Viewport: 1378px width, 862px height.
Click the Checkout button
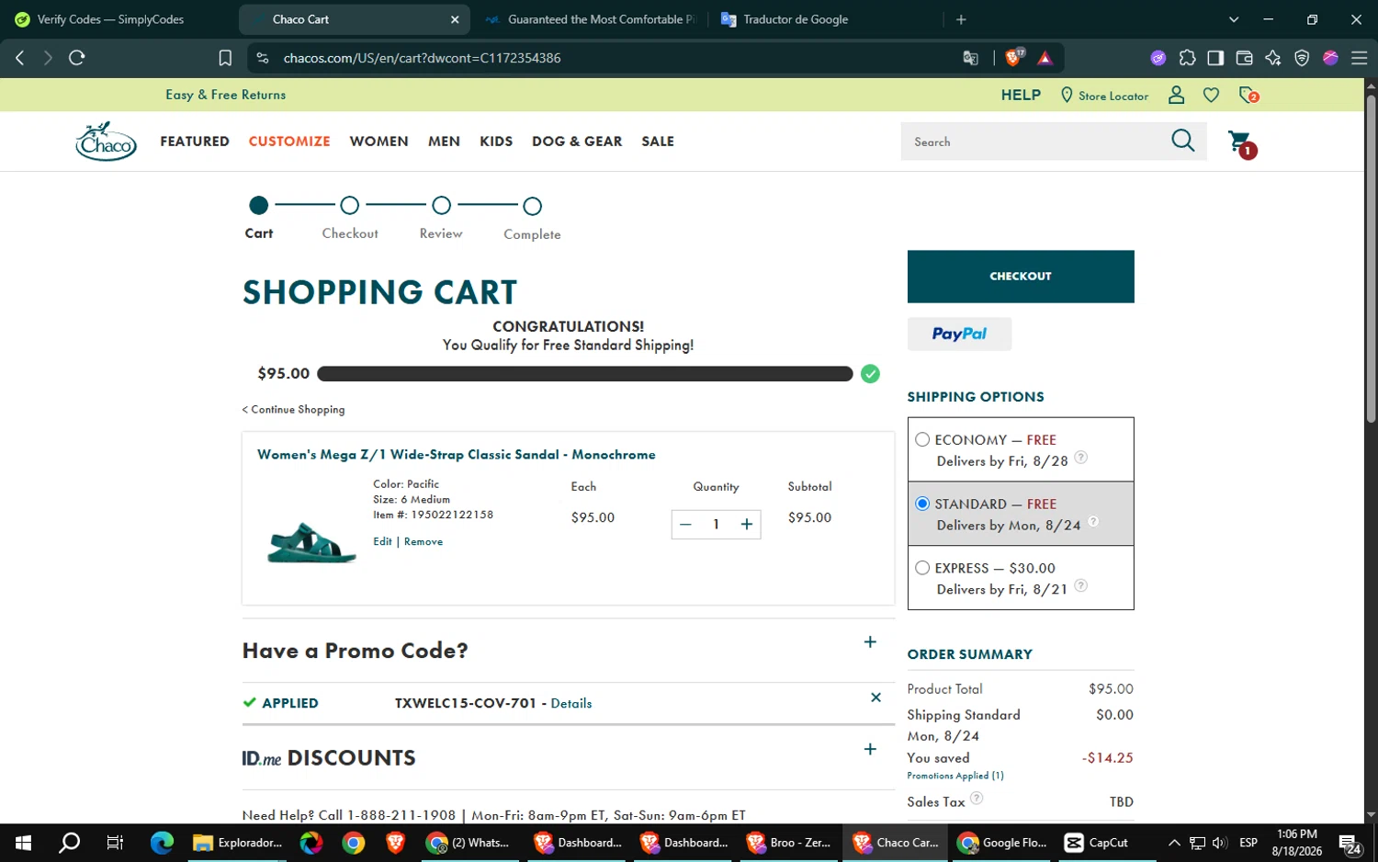pyautogui.click(x=1021, y=277)
